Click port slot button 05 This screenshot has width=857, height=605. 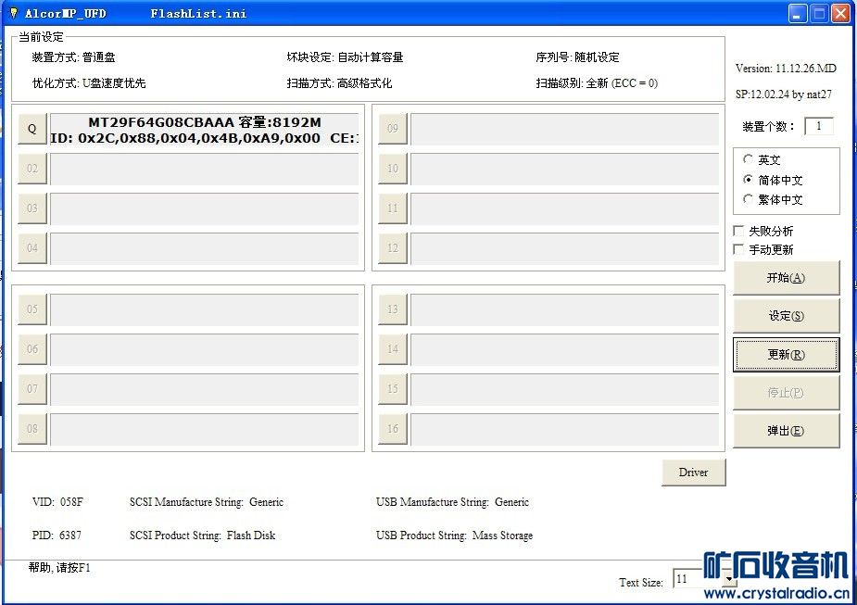click(x=32, y=309)
